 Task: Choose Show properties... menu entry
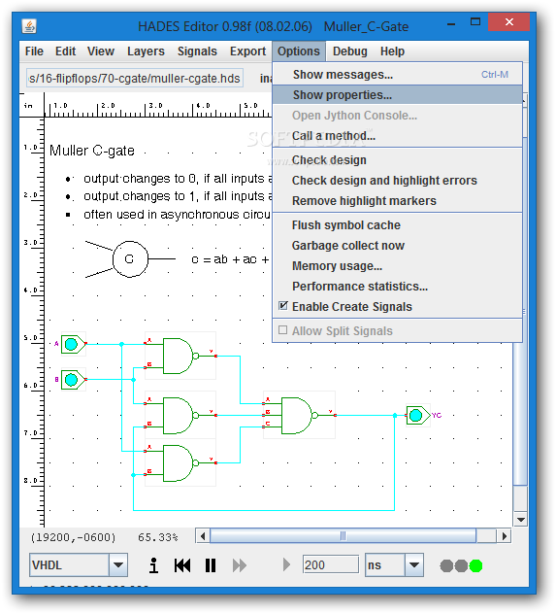(x=397, y=95)
